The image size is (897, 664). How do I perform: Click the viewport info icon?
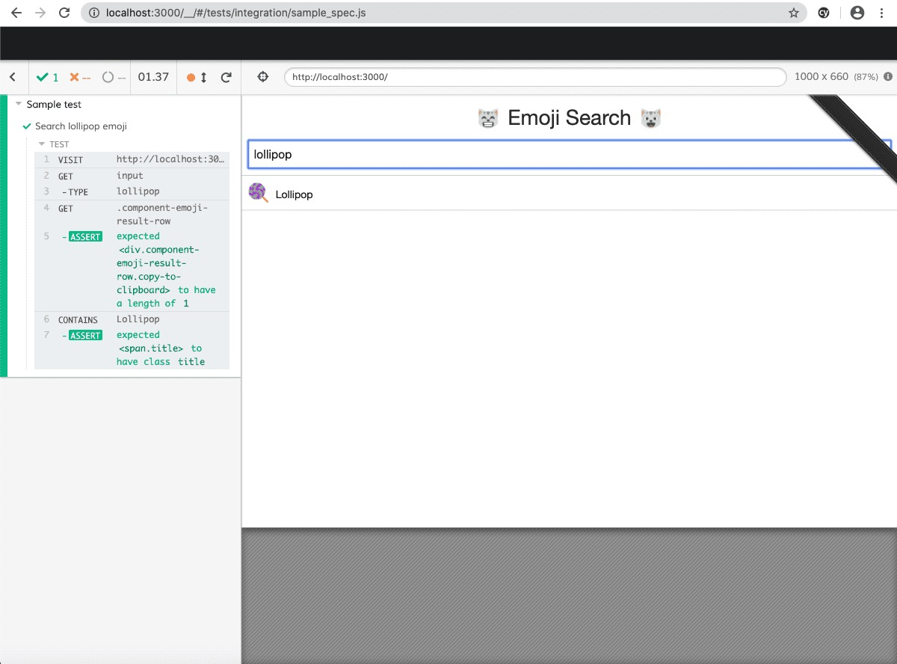888,76
